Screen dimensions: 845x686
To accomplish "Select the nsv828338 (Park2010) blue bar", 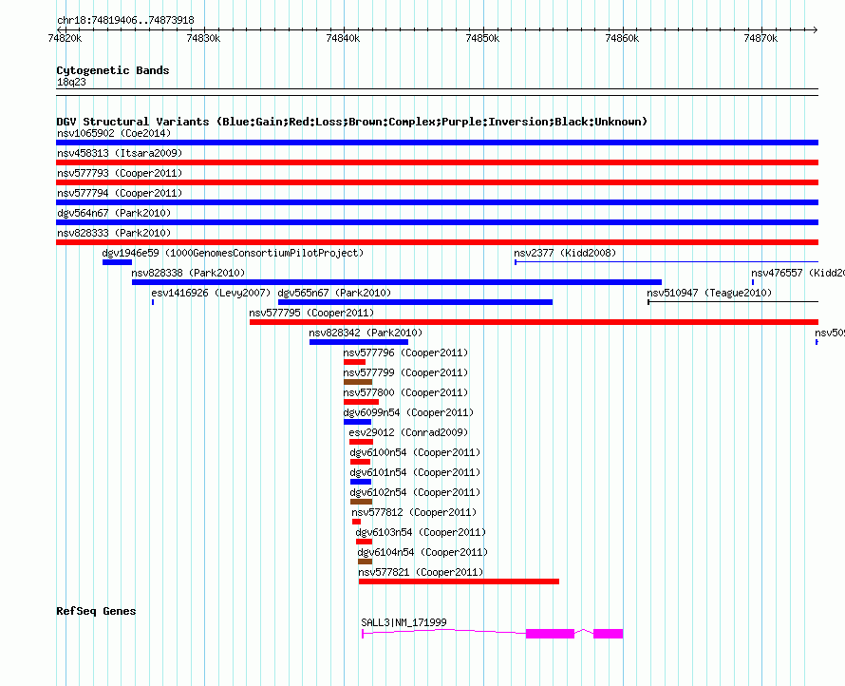I will coord(397,282).
